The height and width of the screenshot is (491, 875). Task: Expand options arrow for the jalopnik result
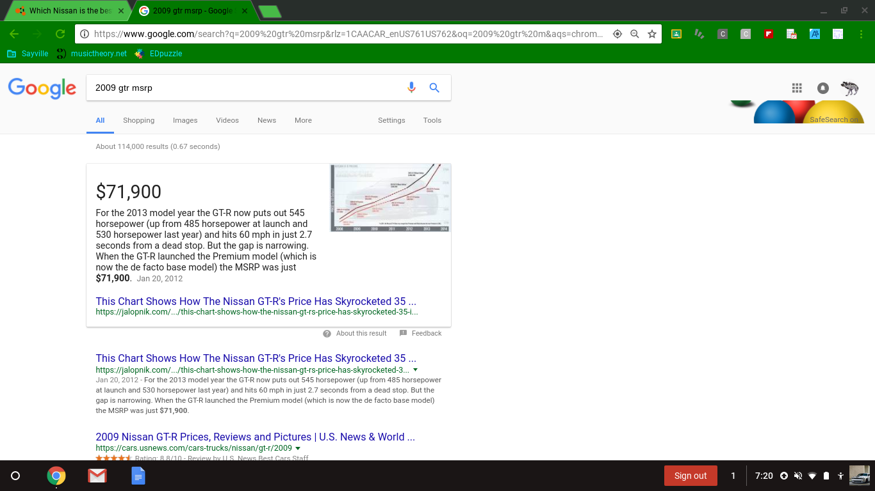tap(415, 370)
